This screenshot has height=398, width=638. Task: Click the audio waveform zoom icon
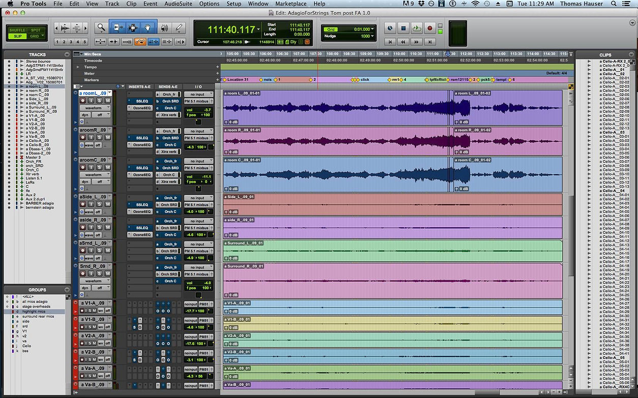pyautogui.click(x=65, y=28)
